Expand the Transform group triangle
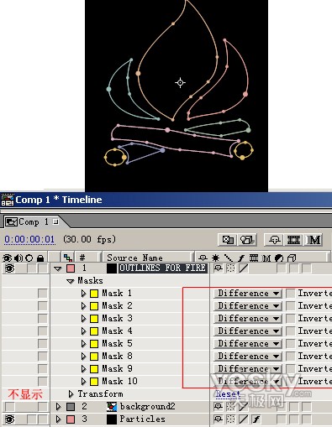Screen dimensions: 332x427 (71, 394)
